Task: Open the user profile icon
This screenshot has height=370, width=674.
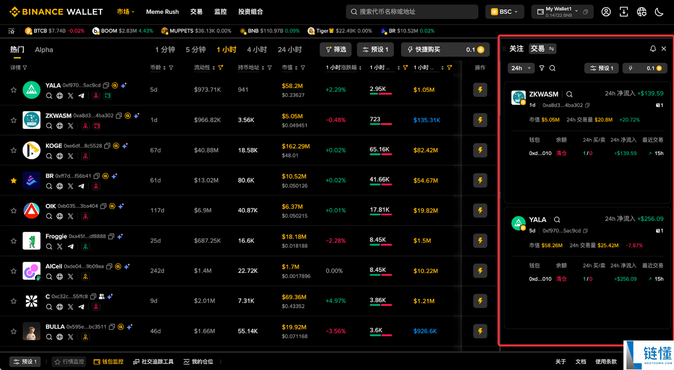Action: (606, 12)
